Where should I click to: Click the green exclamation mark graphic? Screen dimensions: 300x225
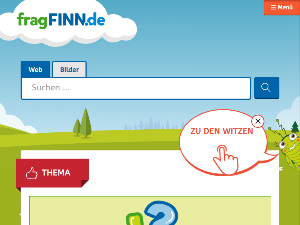[x=135, y=219]
